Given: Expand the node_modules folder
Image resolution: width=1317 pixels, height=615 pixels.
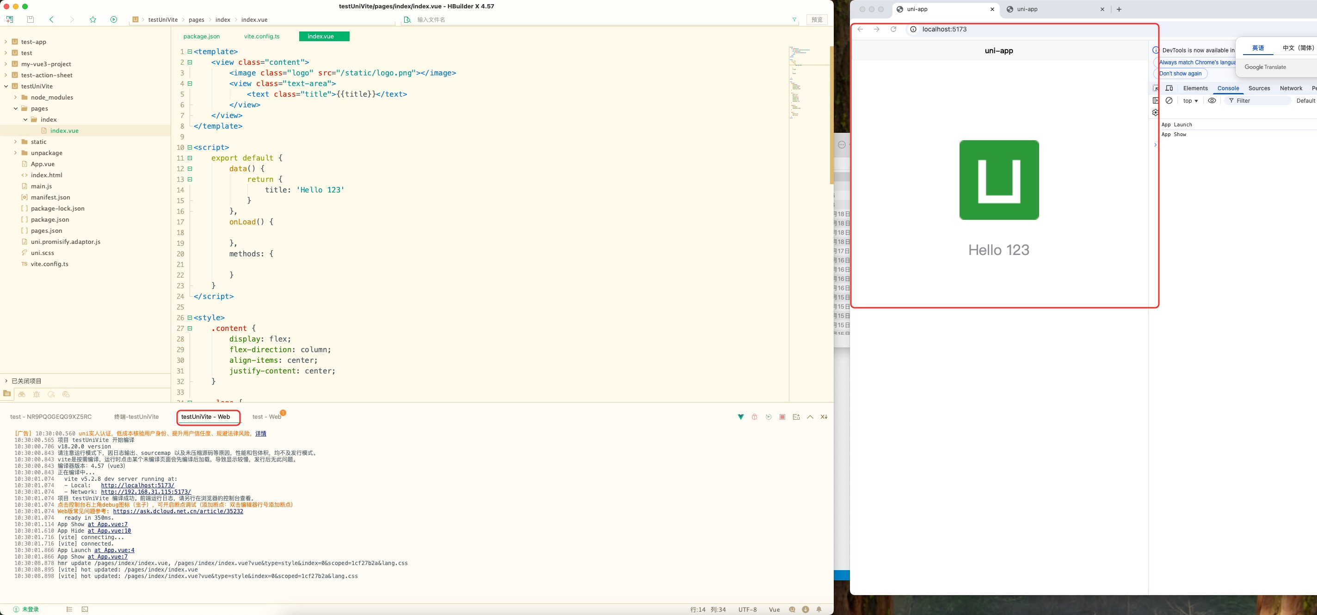Looking at the screenshot, I should pyautogui.click(x=15, y=97).
